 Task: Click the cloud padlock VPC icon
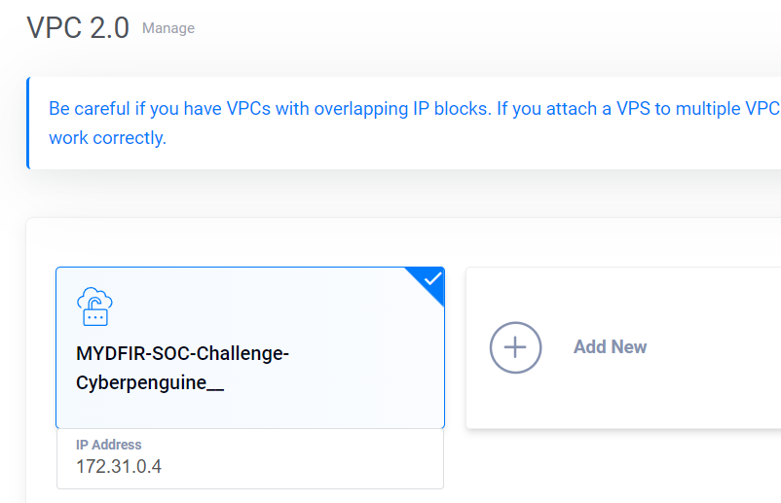(x=94, y=306)
